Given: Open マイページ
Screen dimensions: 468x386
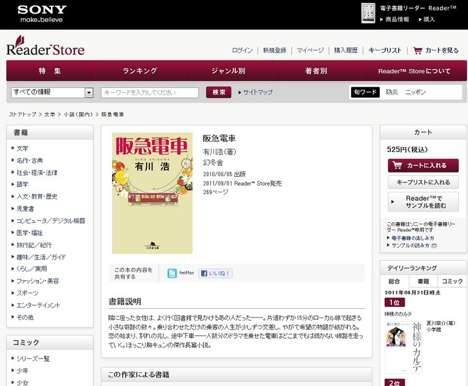Looking at the screenshot, I should pos(311,50).
